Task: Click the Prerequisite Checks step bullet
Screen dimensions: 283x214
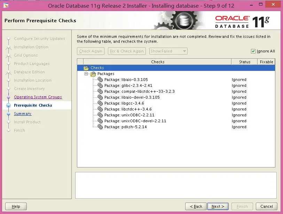Action: 8,105
